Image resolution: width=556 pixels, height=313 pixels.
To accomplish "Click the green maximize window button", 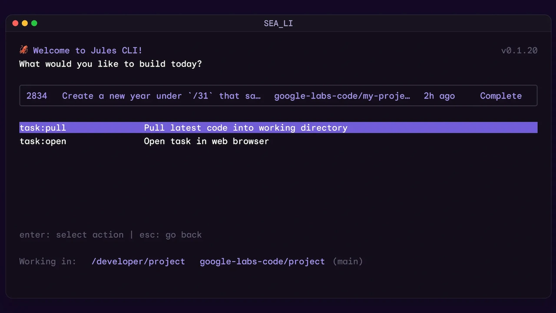I will tap(34, 23).
